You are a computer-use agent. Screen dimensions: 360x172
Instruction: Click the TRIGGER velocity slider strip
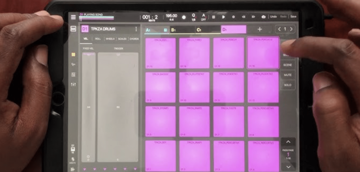tap(118, 107)
